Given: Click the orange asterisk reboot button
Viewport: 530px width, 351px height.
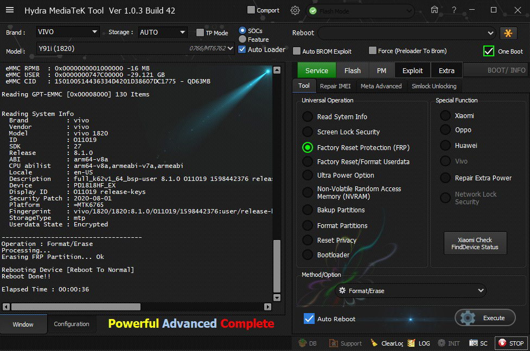Looking at the screenshot, I should pyautogui.click(x=508, y=33).
